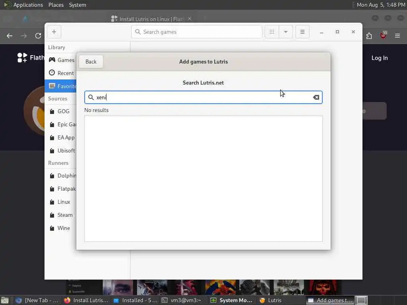Open the Lutris hamburger menu
The width and height of the screenshot is (407, 305).
point(302,32)
